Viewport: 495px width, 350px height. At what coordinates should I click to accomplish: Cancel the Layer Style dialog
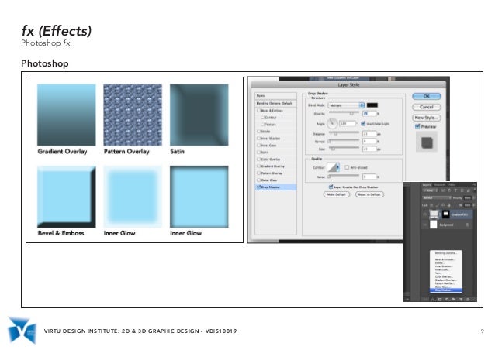click(427, 107)
